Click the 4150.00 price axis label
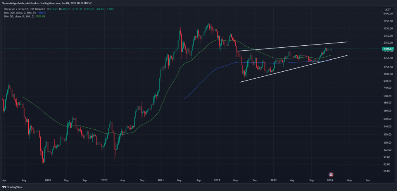Viewport: 397px width, 191px height. click(387, 29)
